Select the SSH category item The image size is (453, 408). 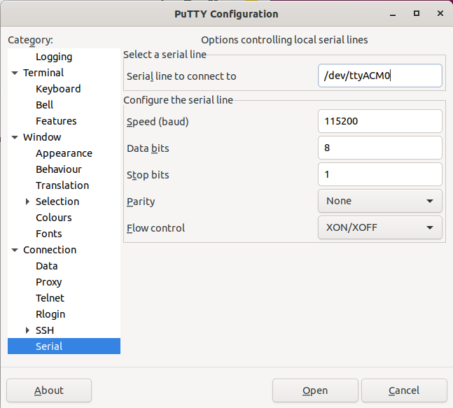click(x=45, y=330)
